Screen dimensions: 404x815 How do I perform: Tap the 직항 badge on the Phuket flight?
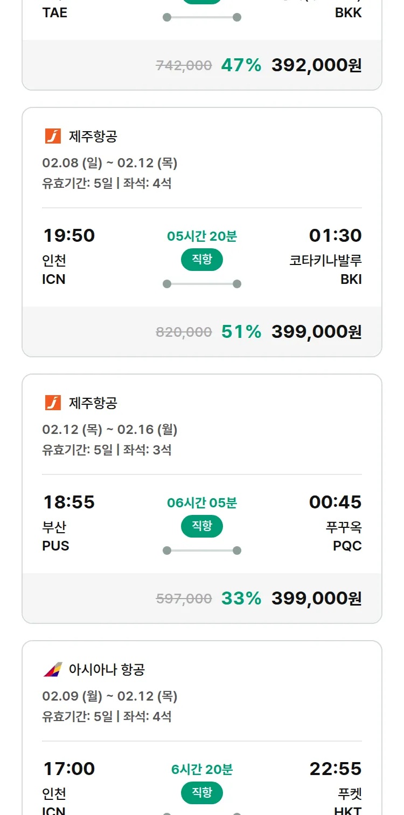pyautogui.click(x=201, y=793)
